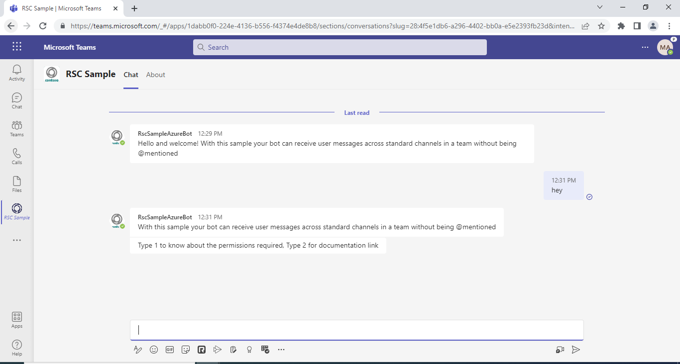The height and width of the screenshot is (364, 680).
Task: Click the 'Hello and welcome!' bot message
Action: click(332, 144)
